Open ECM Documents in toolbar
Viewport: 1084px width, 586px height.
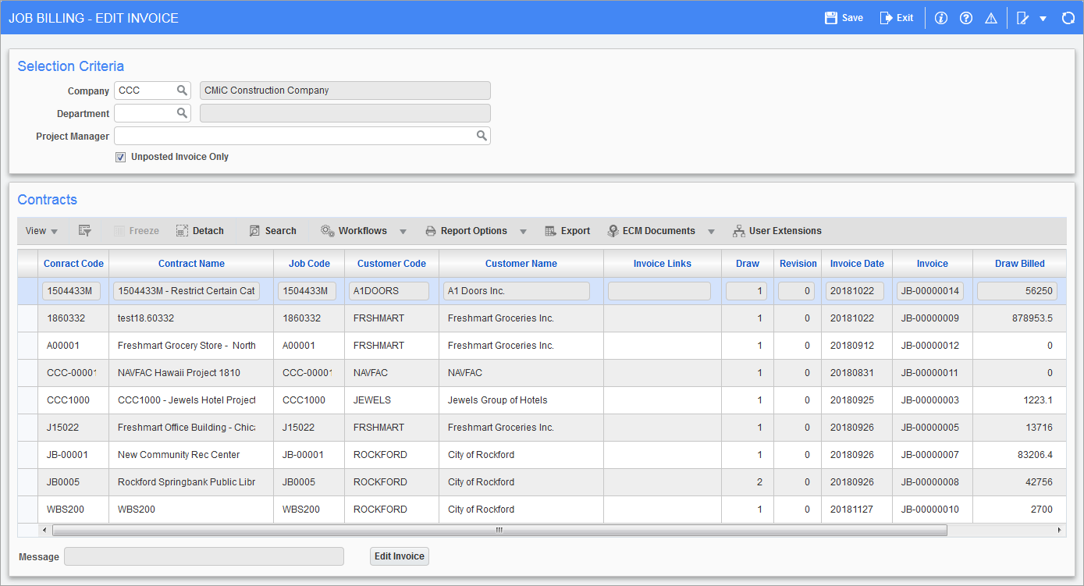click(652, 231)
